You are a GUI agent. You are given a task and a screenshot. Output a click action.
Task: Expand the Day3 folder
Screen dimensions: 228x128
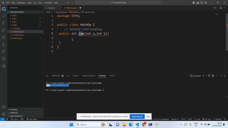14,22
